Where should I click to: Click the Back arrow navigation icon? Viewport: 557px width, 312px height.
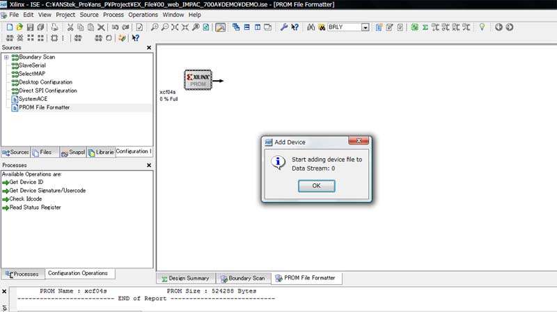[499, 27]
